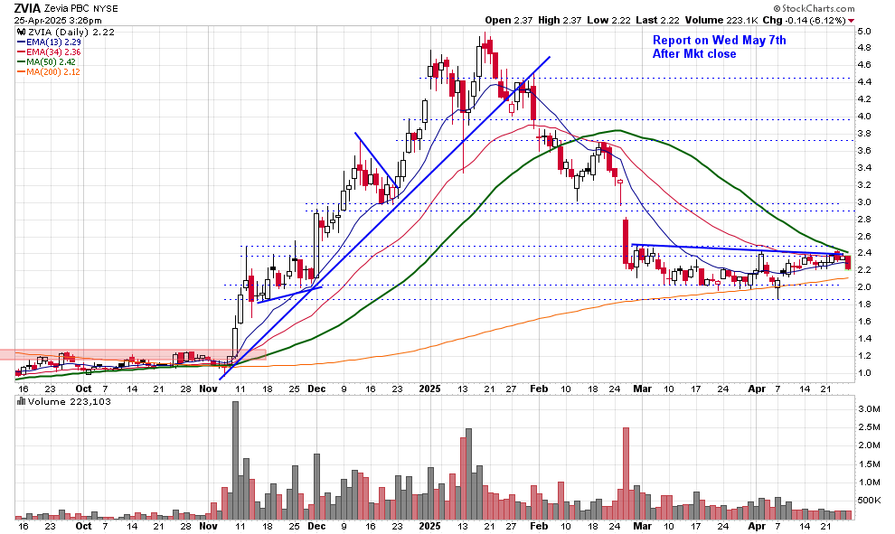Click the pink shaded support zone
895x534 pixels.
(x=127, y=355)
